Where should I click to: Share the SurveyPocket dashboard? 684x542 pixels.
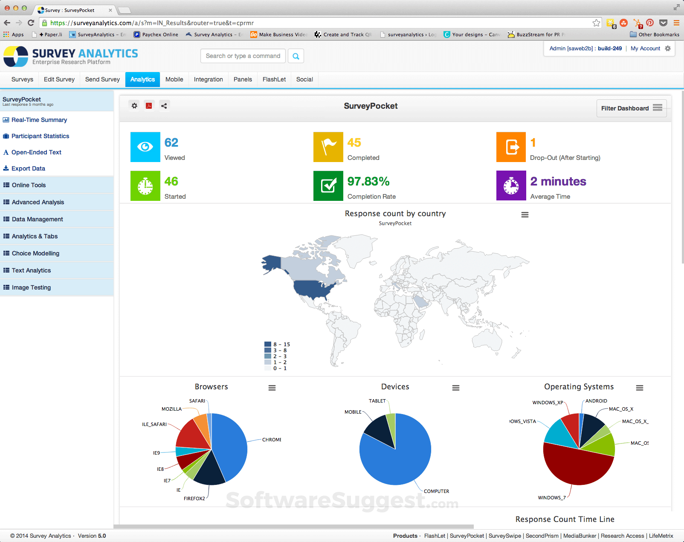[164, 105]
